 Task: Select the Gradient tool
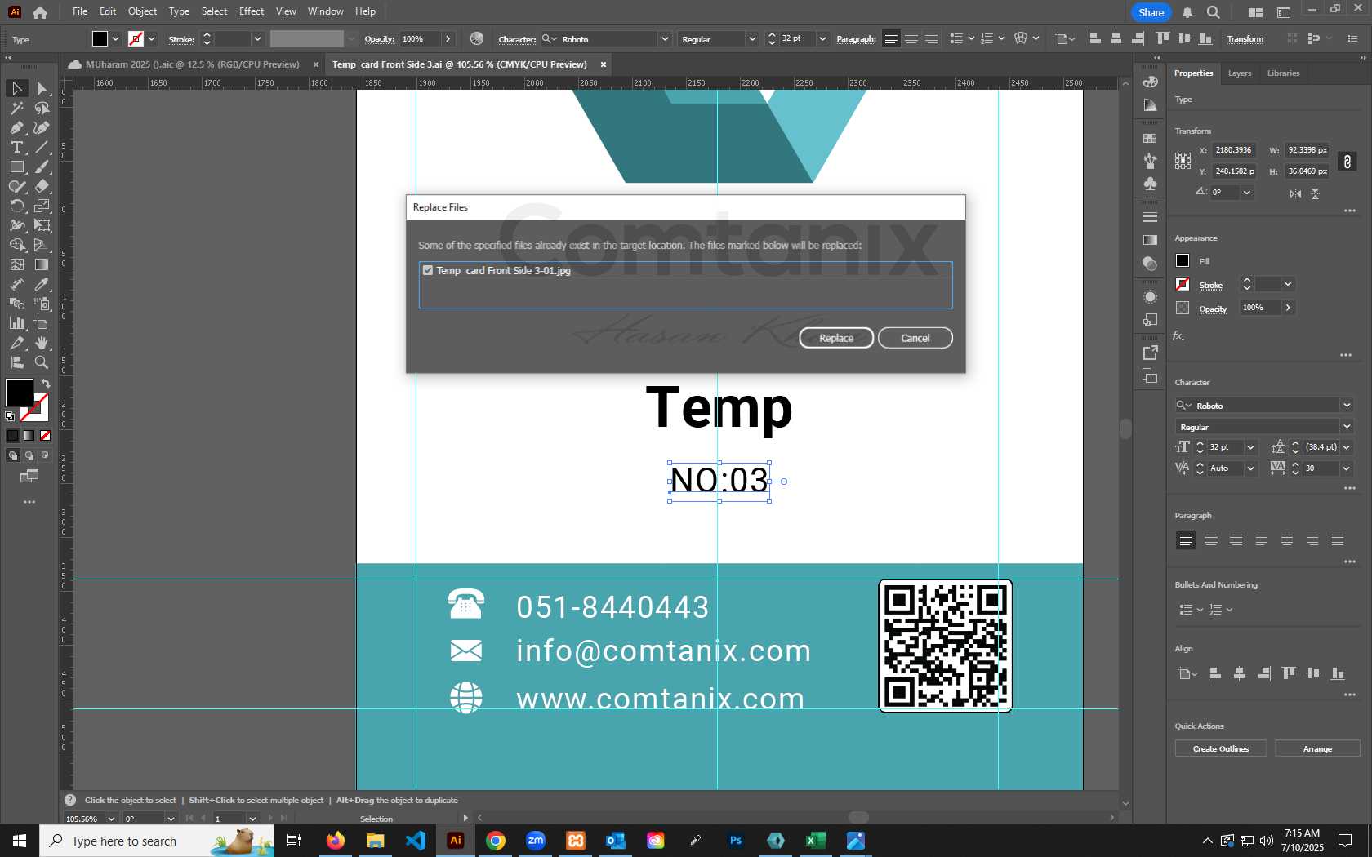point(42,264)
